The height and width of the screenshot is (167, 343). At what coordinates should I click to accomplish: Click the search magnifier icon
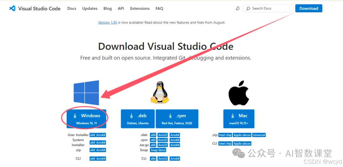point(248,9)
